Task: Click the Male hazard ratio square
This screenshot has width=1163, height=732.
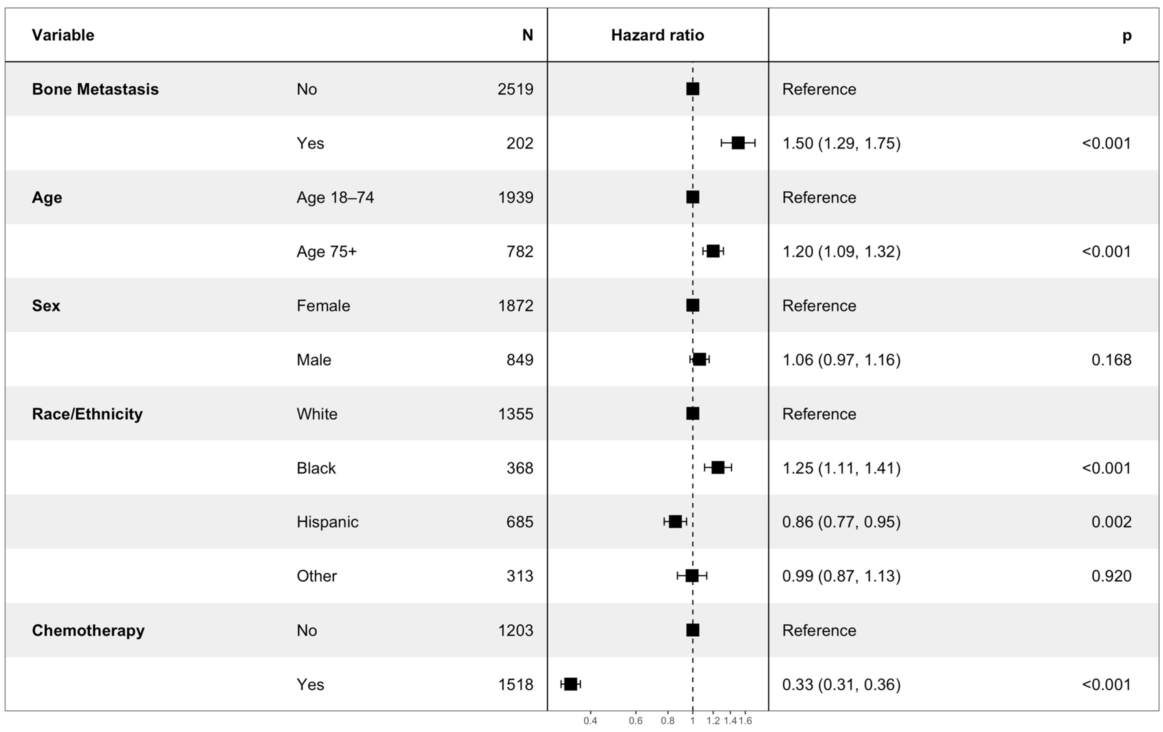Action: [699, 359]
